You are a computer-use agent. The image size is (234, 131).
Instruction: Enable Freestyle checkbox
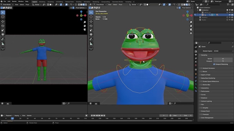(202, 115)
